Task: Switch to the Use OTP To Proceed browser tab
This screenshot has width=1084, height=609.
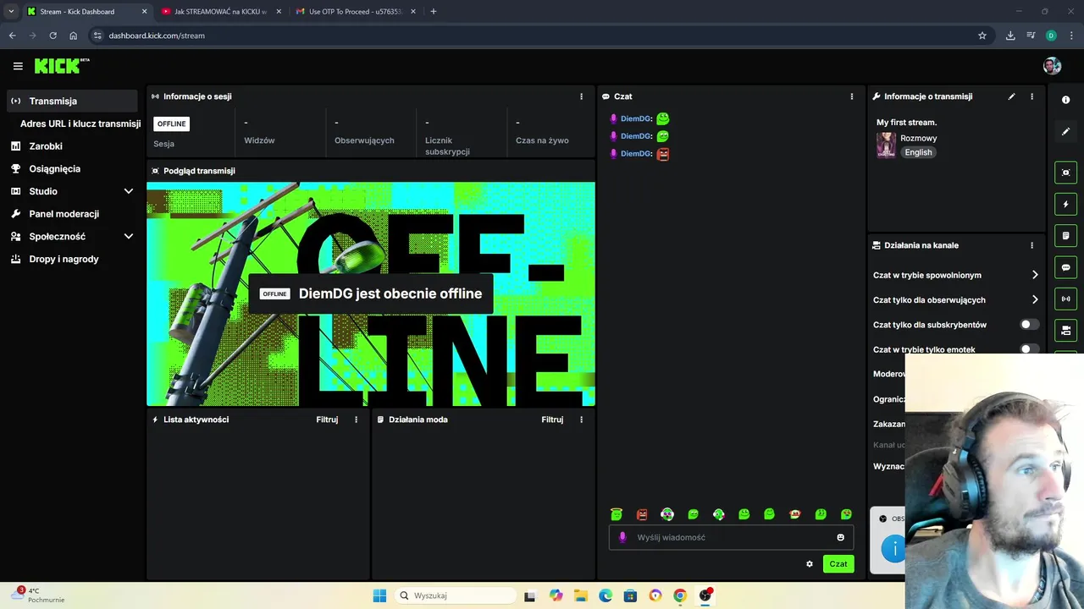Action: 357,12
